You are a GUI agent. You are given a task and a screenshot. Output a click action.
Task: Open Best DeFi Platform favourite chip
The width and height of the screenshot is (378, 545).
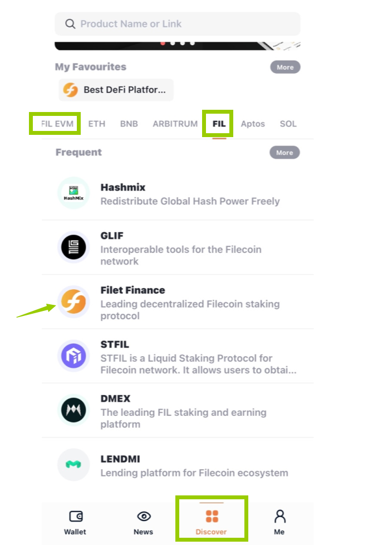116,90
